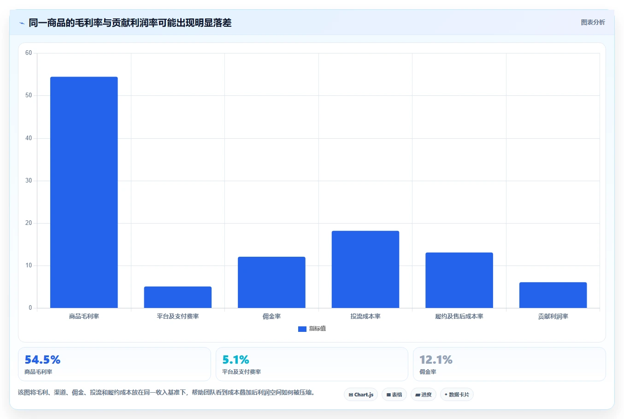Click the 数据卡片 tag

[x=457, y=395]
